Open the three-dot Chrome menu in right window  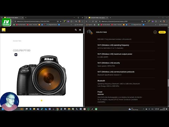pos(167,22)
